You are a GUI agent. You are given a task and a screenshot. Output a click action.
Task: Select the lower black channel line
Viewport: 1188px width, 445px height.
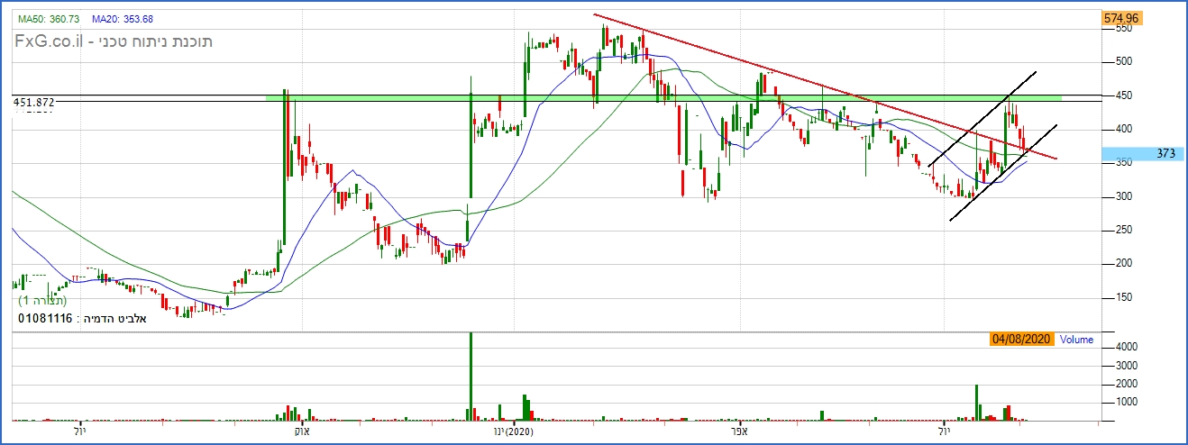pyautogui.click(x=1003, y=173)
